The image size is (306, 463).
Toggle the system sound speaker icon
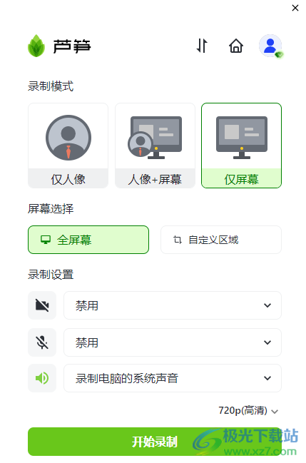[42, 378]
